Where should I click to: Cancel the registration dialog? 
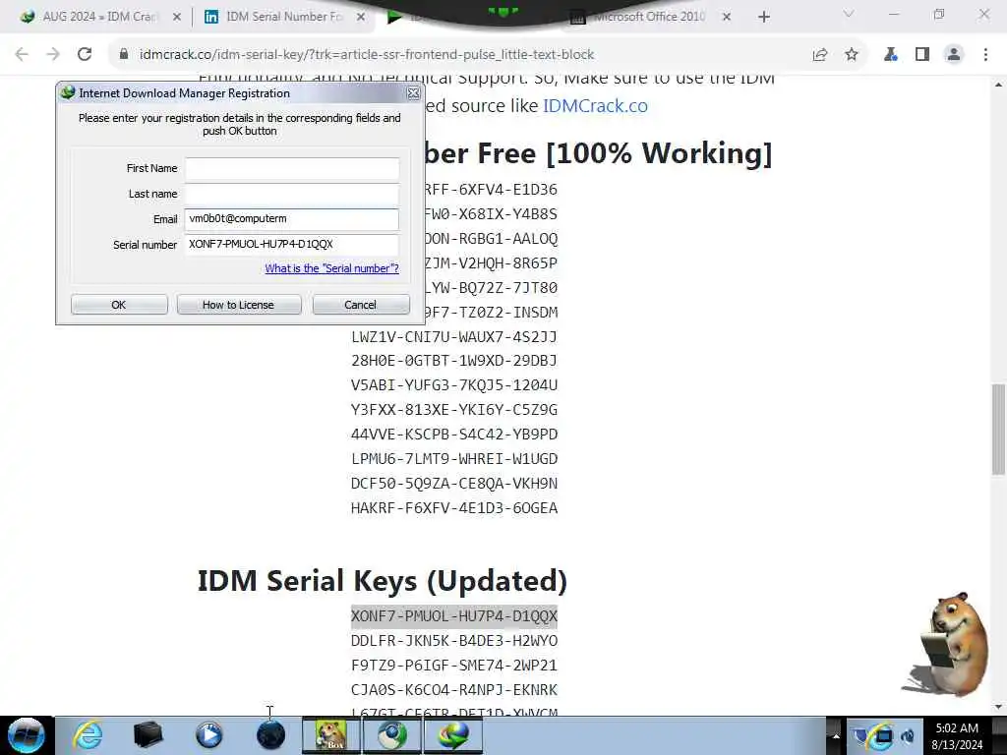[x=361, y=305]
